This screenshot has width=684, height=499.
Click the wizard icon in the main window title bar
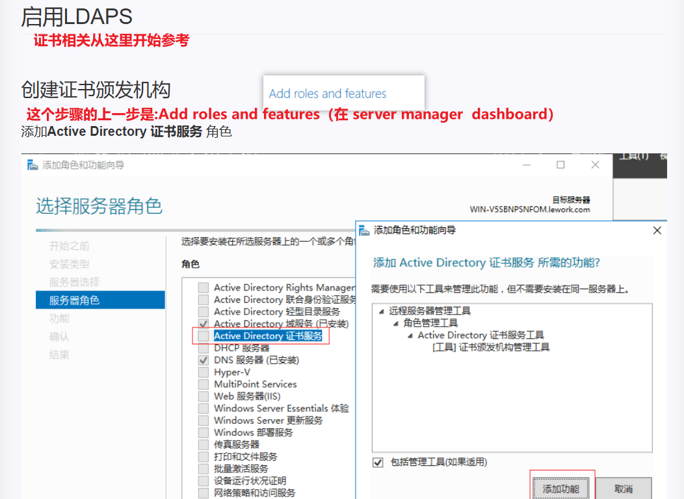(x=33, y=165)
